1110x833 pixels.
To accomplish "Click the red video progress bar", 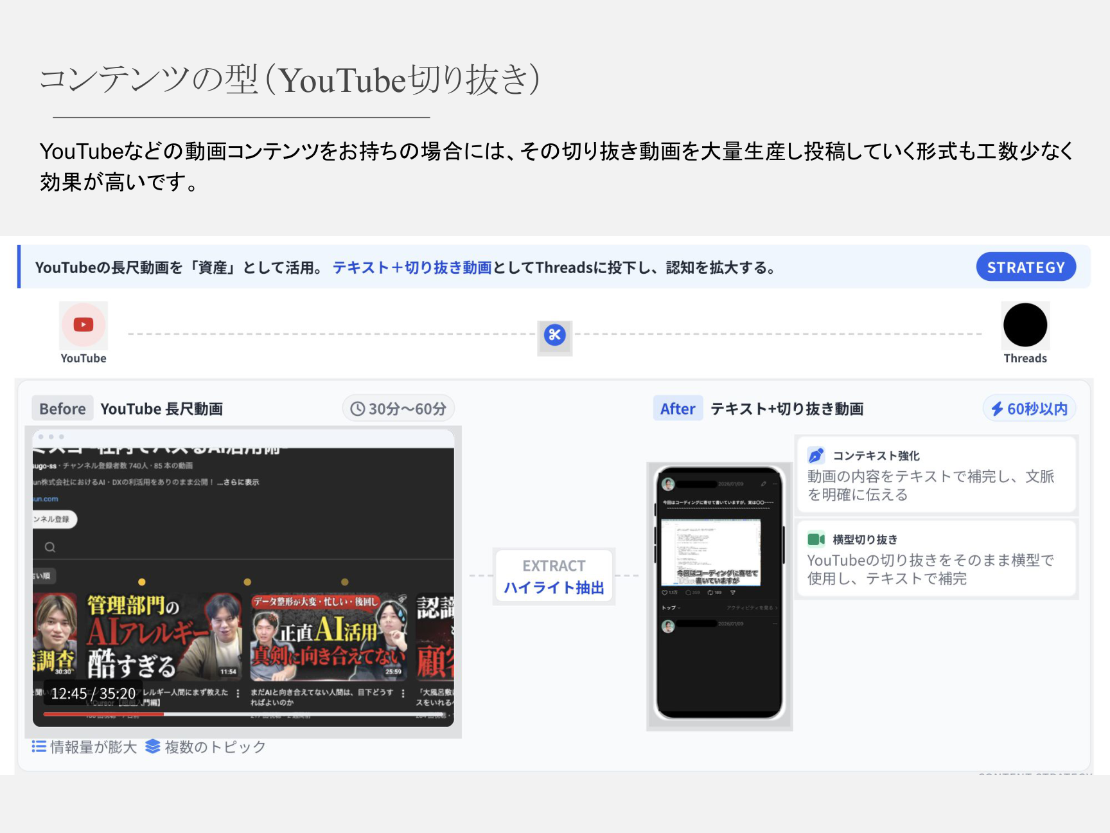I will (103, 714).
